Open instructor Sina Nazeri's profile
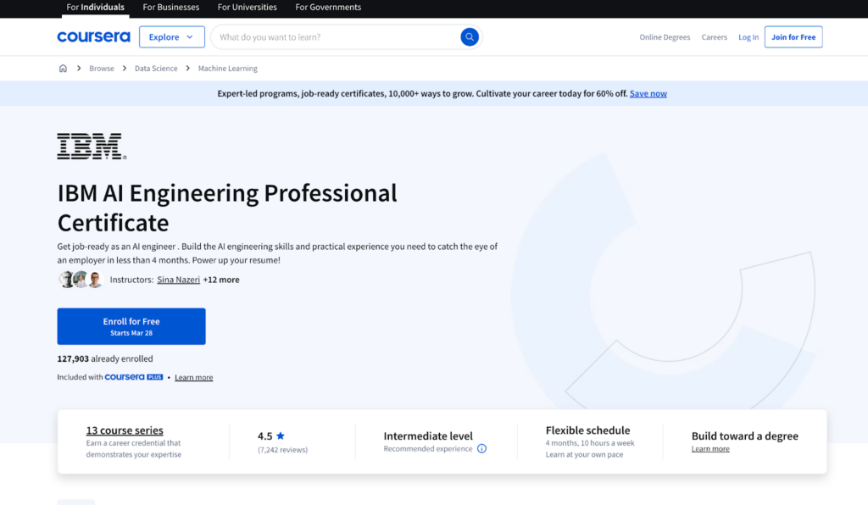The height and width of the screenshot is (505, 868). coord(178,280)
